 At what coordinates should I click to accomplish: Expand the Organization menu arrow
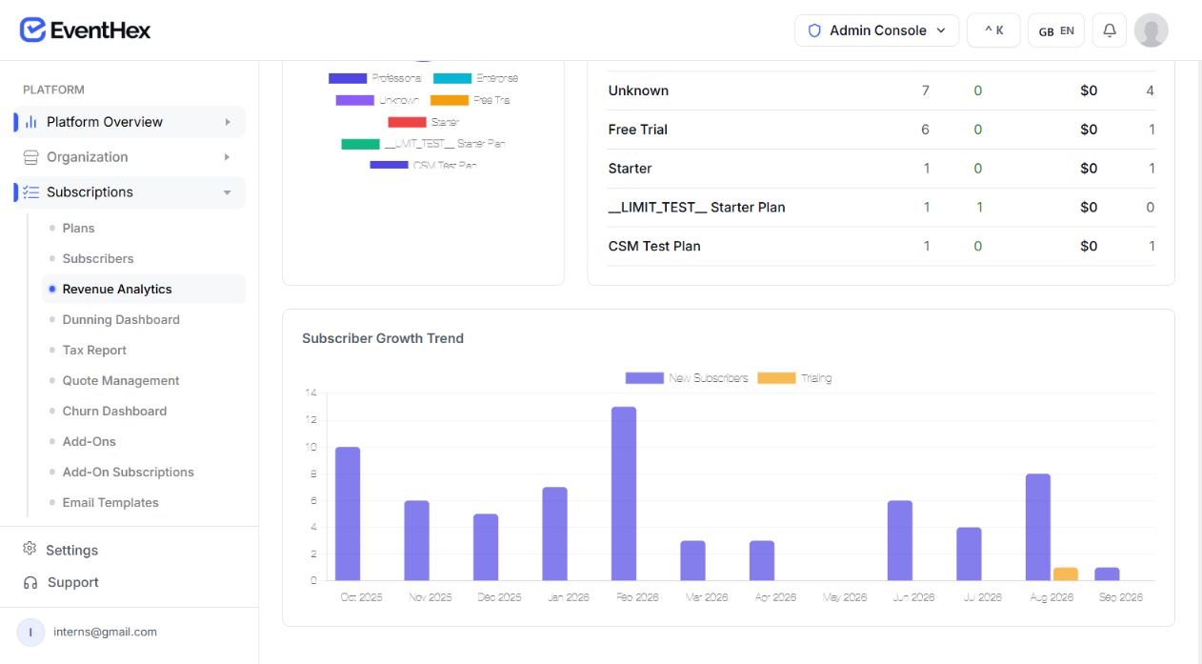tap(228, 157)
